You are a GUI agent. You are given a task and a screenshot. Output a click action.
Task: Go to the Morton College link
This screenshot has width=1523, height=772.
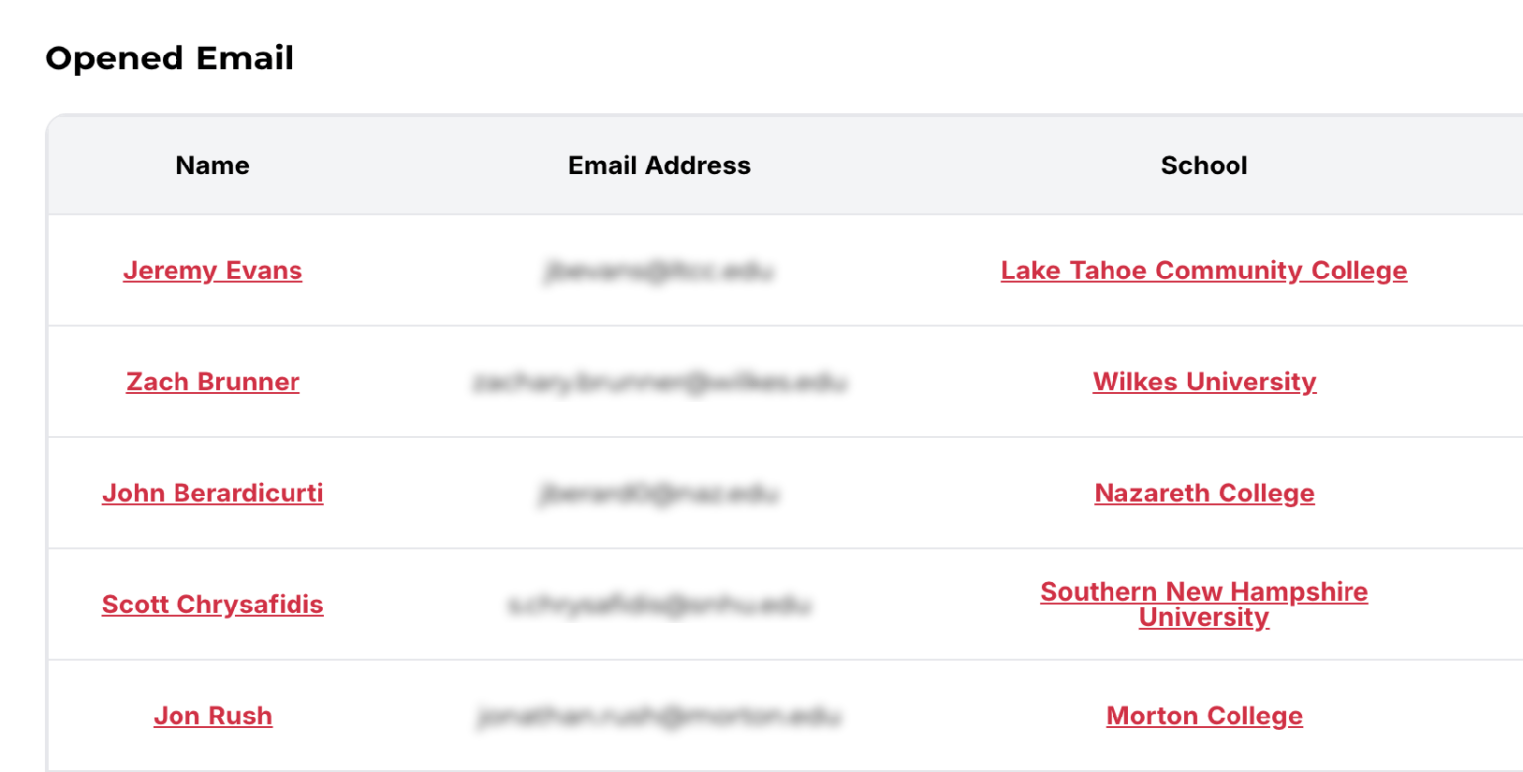[1204, 716]
